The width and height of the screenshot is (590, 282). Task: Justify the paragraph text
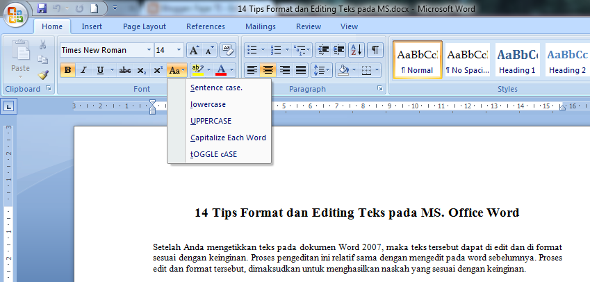pyautogui.click(x=301, y=70)
